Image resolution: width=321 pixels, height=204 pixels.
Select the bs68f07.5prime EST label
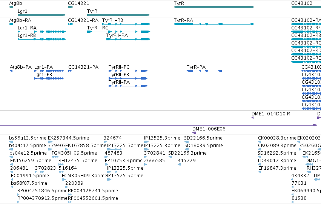click(29, 183)
